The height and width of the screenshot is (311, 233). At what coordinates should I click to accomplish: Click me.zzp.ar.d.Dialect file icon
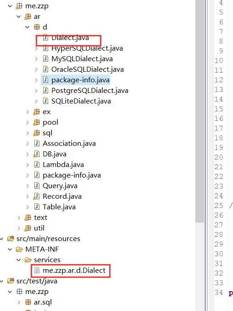(37, 270)
